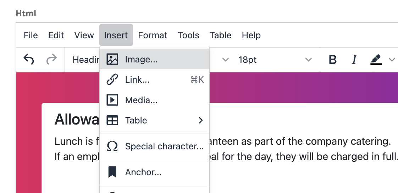Choose Image... from the Insert menu
Viewport: 398px width, 193px height.
point(154,59)
